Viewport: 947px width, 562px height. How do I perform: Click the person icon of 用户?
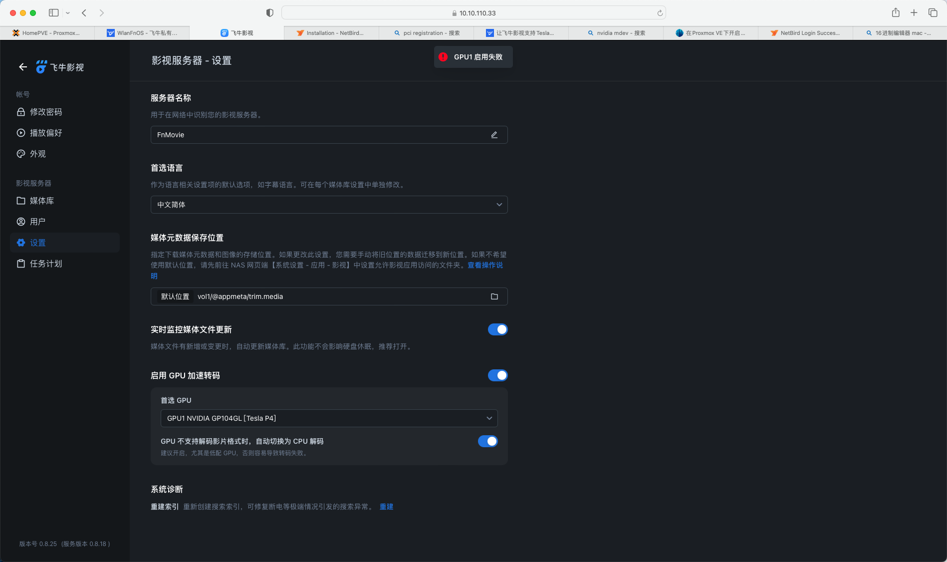tap(21, 222)
